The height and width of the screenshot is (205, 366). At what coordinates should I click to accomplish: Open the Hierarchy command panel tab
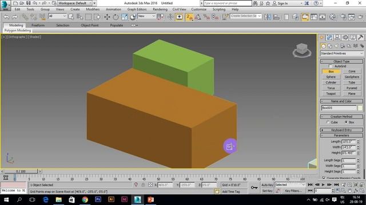tap(337, 38)
